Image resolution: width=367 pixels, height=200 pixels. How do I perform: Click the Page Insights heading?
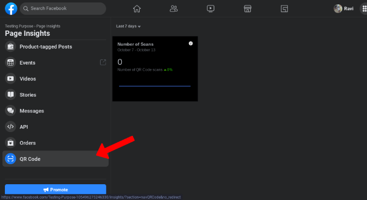27,33
